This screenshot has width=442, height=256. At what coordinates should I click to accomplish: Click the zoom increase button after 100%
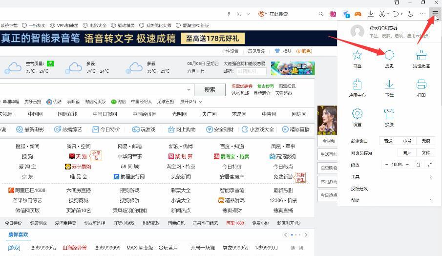(407, 164)
